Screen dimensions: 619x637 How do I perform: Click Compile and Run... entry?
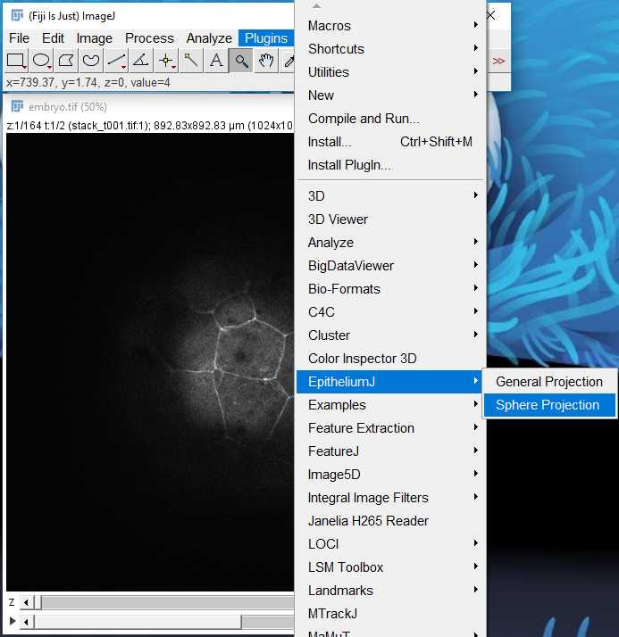pyautogui.click(x=364, y=119)
